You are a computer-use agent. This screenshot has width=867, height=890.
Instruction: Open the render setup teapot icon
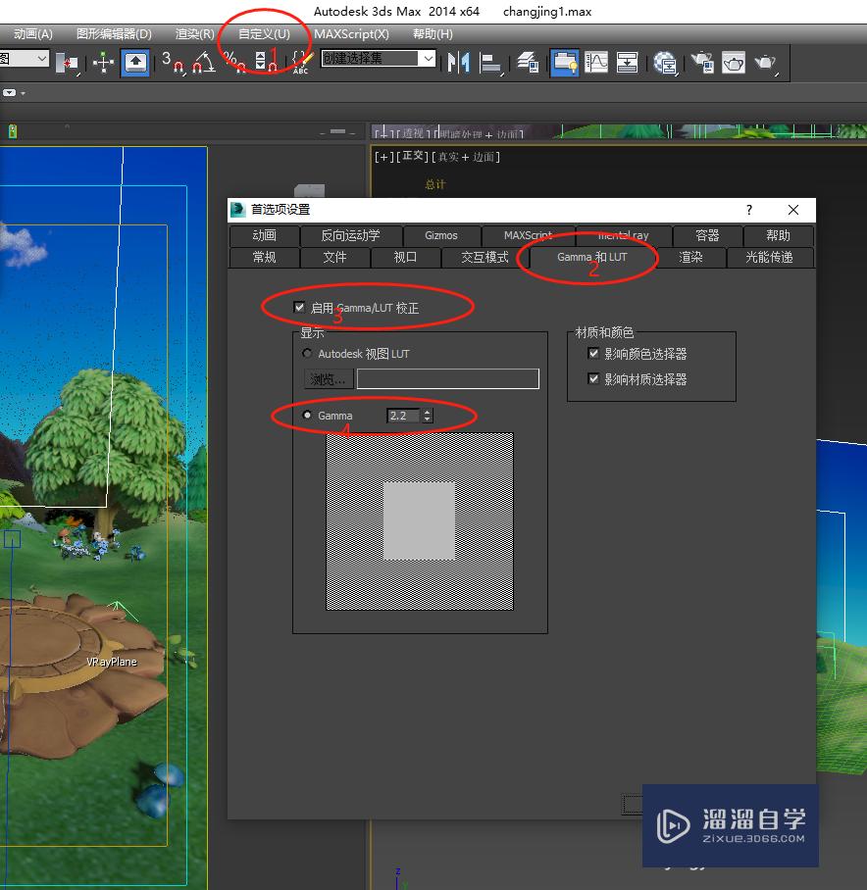(x=702, y=62)
